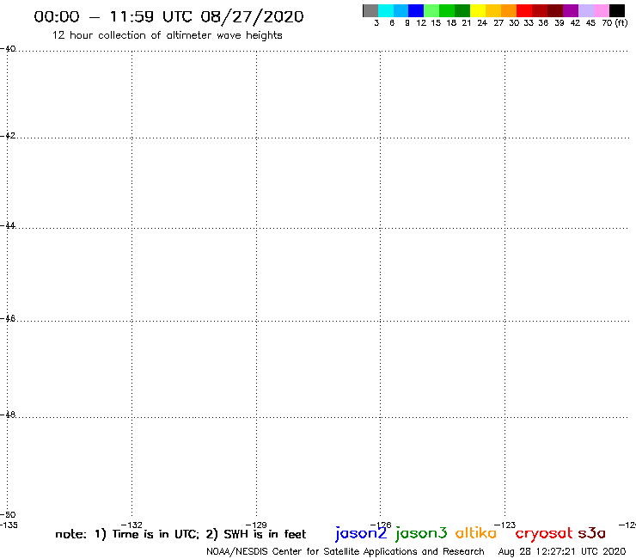636x559 pixels.
Task: Click the subtitle '12 hour collection of altimeter wave heights'
Action: [x=167, y=35]
